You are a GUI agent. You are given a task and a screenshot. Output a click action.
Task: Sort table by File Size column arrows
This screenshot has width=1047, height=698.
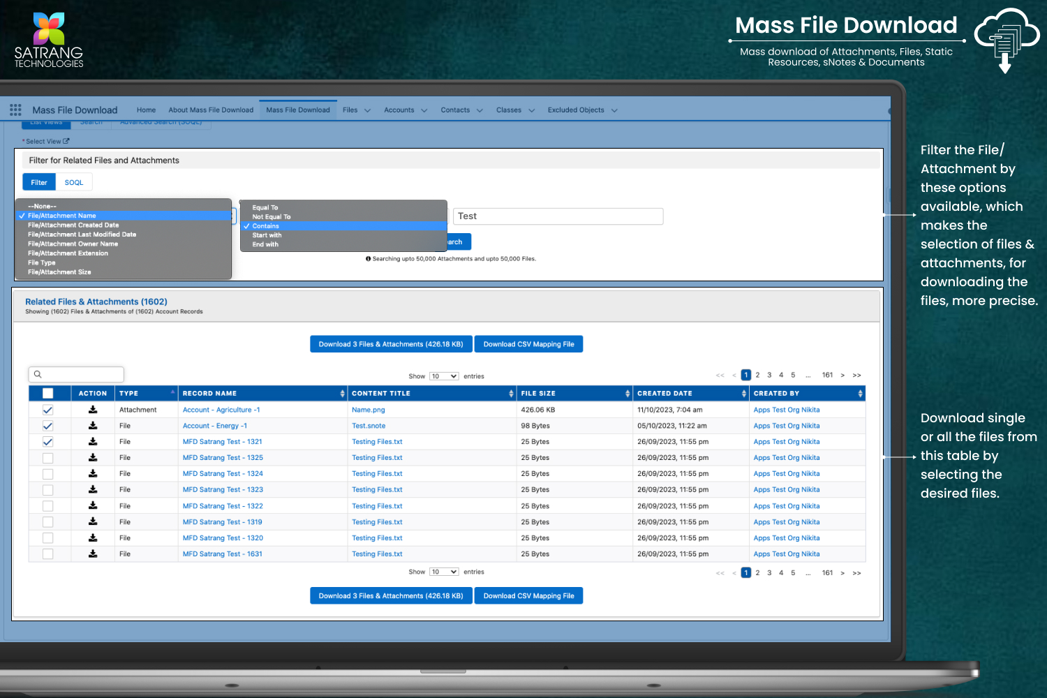627,394
